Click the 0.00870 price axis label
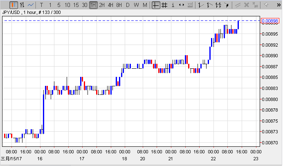The height and width of the screenshot is (166, 283). tap(270, 143)
